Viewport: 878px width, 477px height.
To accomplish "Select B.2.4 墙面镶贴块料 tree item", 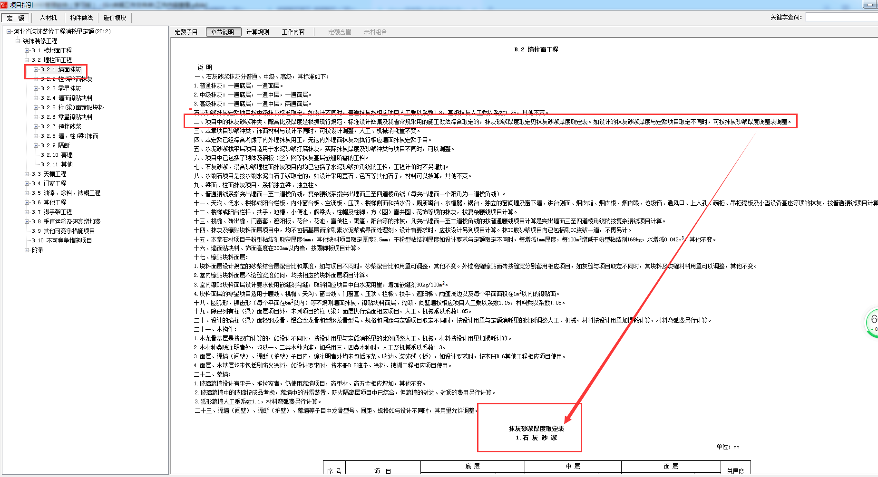I will (67, 98).
